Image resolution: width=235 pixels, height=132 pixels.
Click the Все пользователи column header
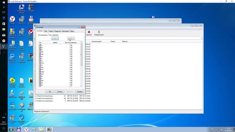[71, 43]
